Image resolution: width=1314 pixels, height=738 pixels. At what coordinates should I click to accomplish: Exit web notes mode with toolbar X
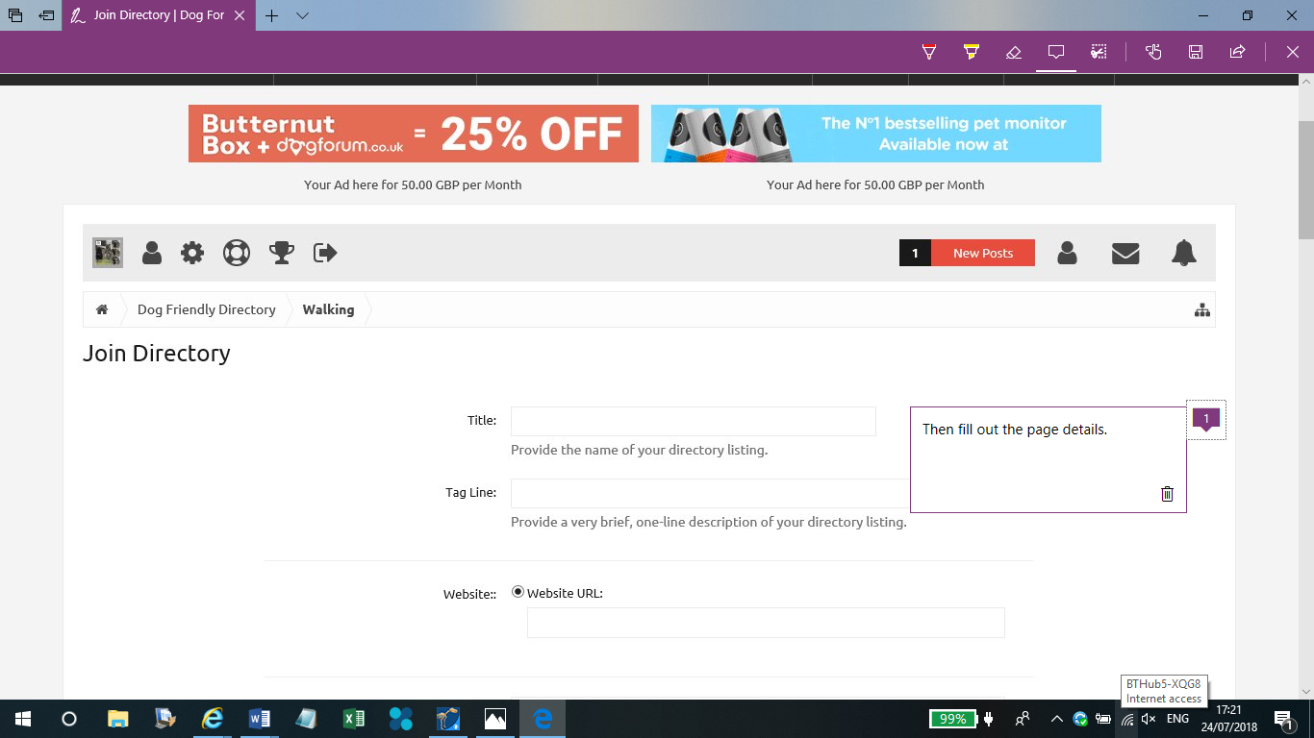coord(1293,52)
